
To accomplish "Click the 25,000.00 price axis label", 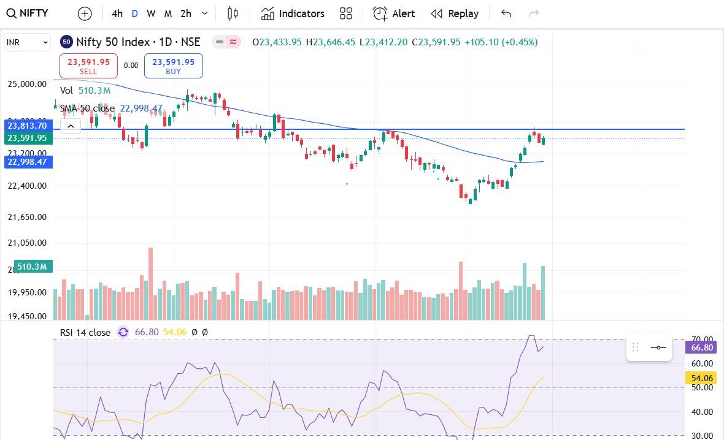I will 27,84.
